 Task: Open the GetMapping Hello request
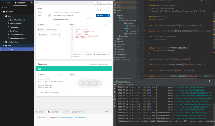[16, 24]
